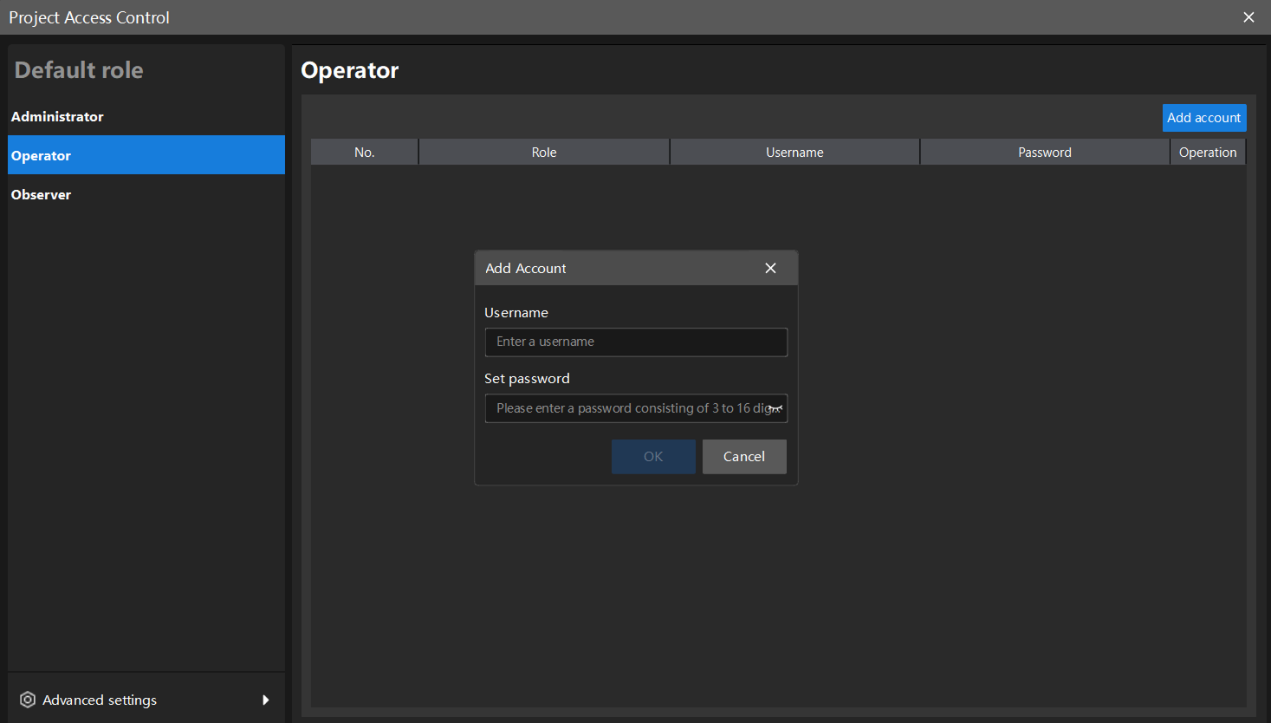Toggle password visibility with the eye icon
The width and height of the screenshot is (1271, 723).
click(x=774, y=407)
